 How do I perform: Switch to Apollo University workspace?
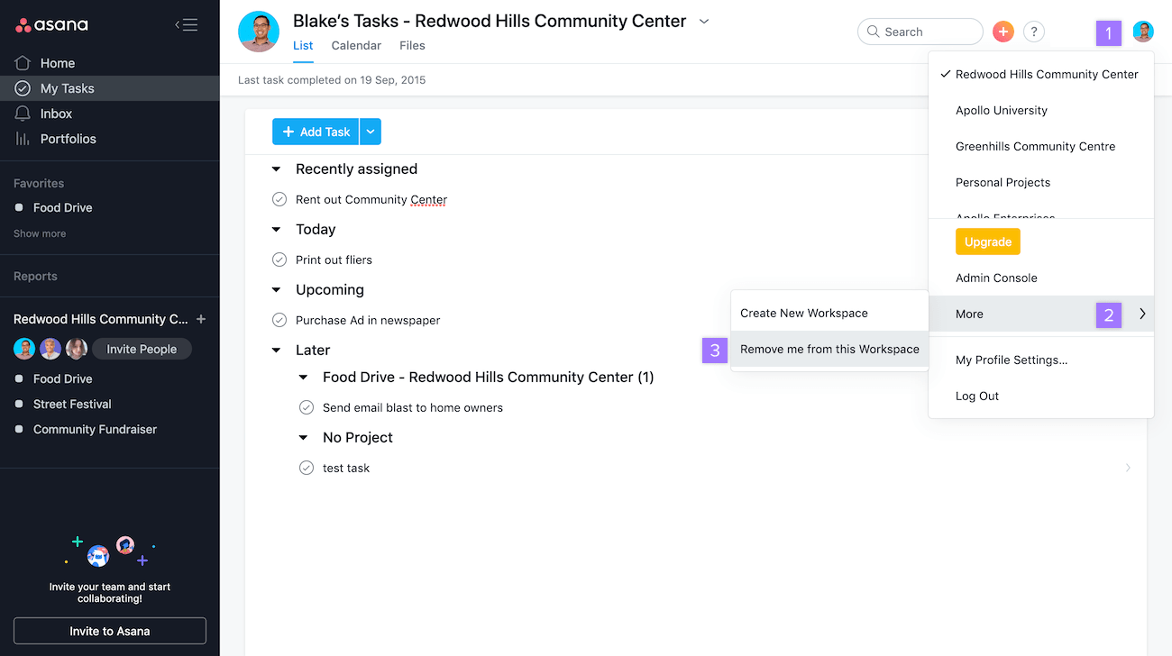(x=1001, y=110)
